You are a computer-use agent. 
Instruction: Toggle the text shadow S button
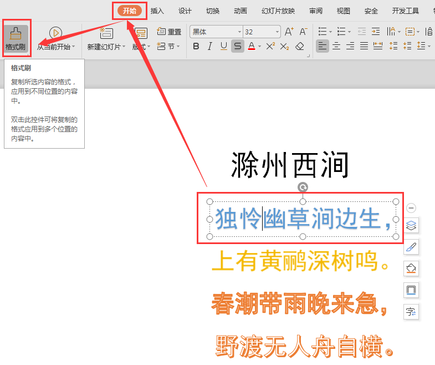tap(238, 46)
